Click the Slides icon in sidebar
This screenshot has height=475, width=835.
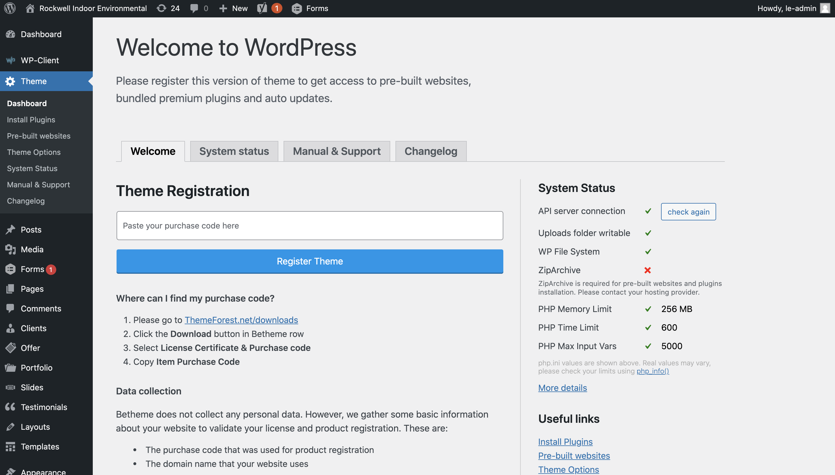pos(10,387)
